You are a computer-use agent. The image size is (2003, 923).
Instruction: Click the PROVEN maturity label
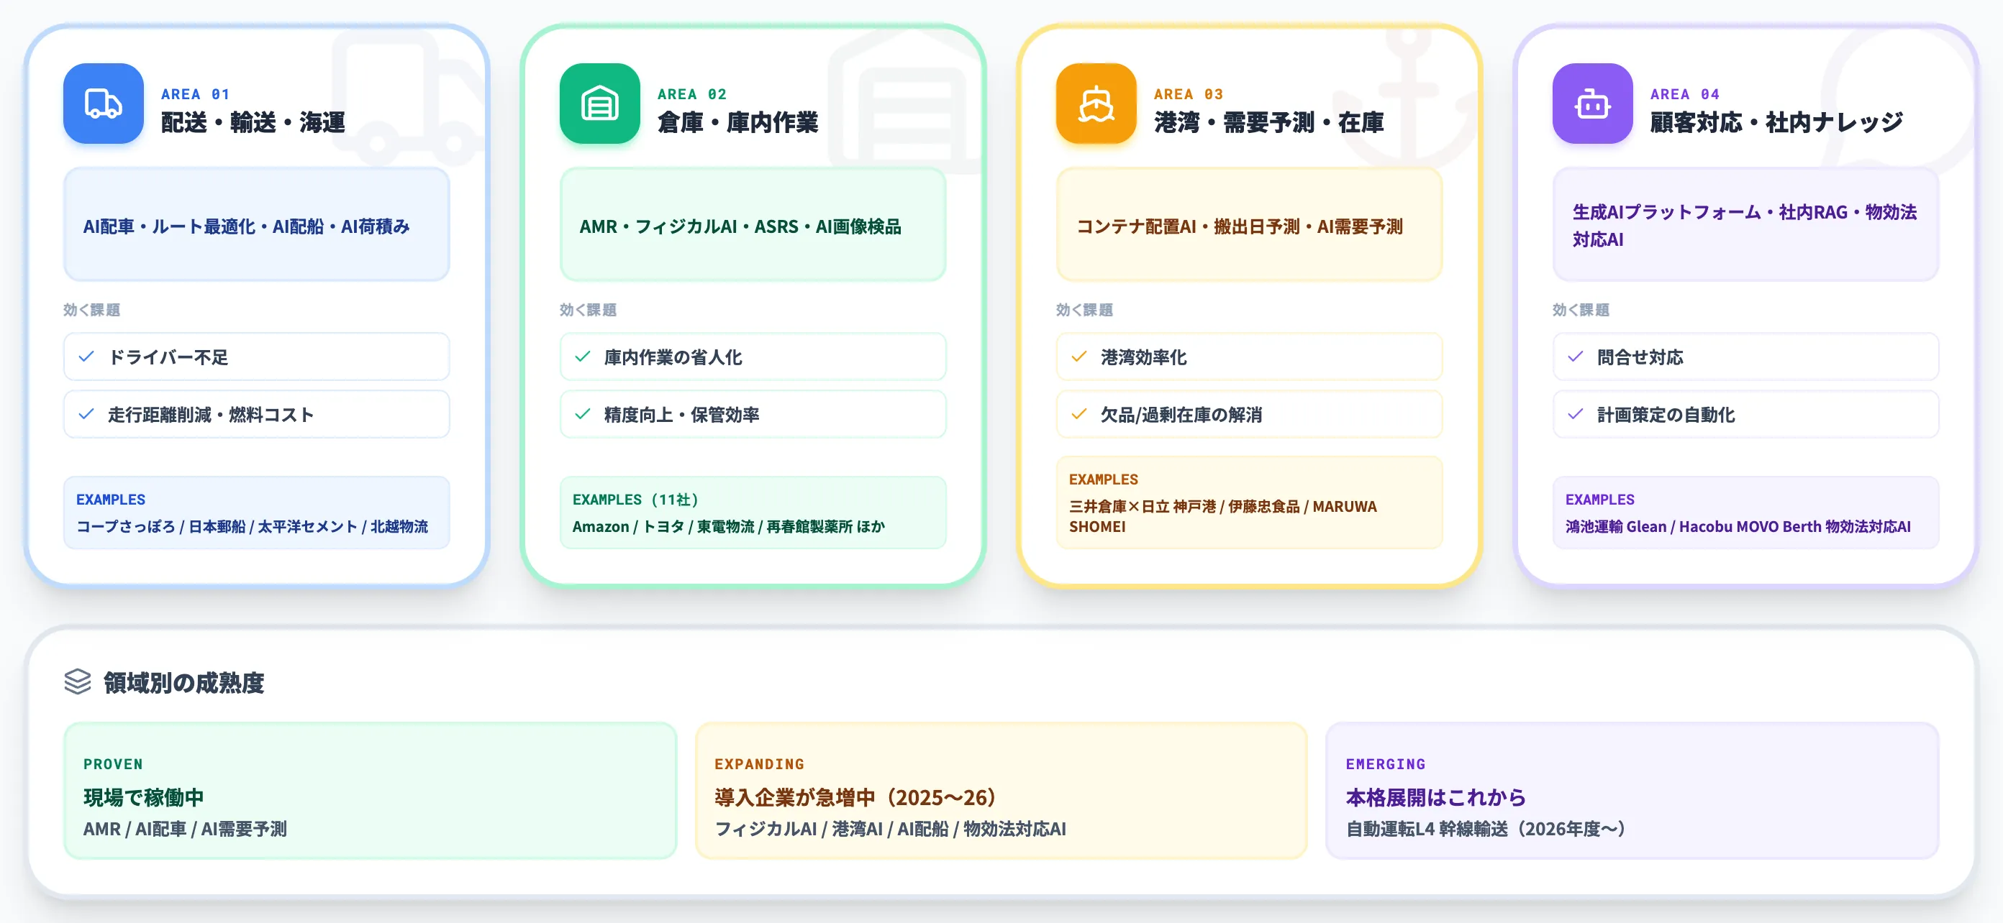coord(113,763)
